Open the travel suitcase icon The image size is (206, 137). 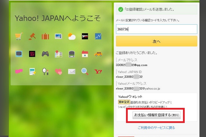point(45,36)
